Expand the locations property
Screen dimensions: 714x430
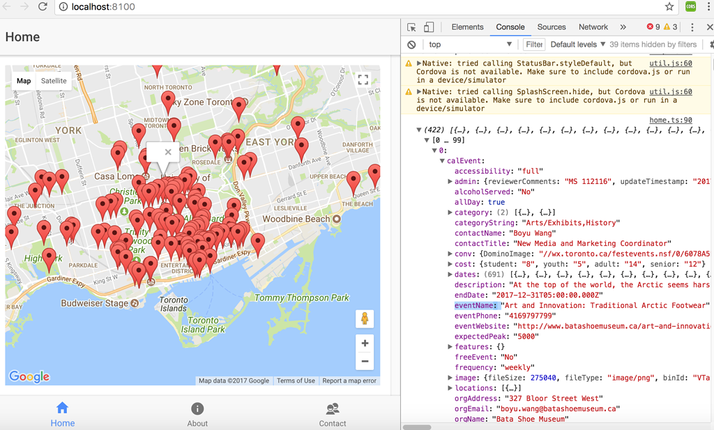coord(450,388)
